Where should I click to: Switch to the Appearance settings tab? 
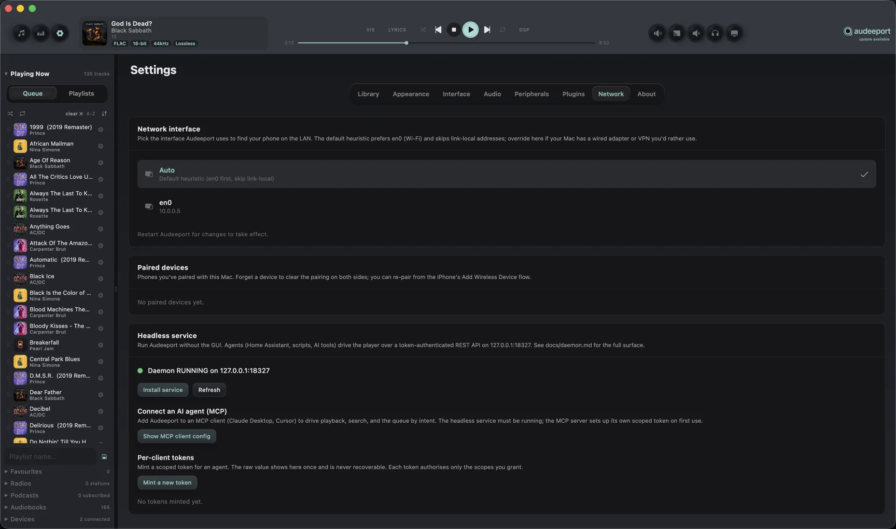pos(411,94)
